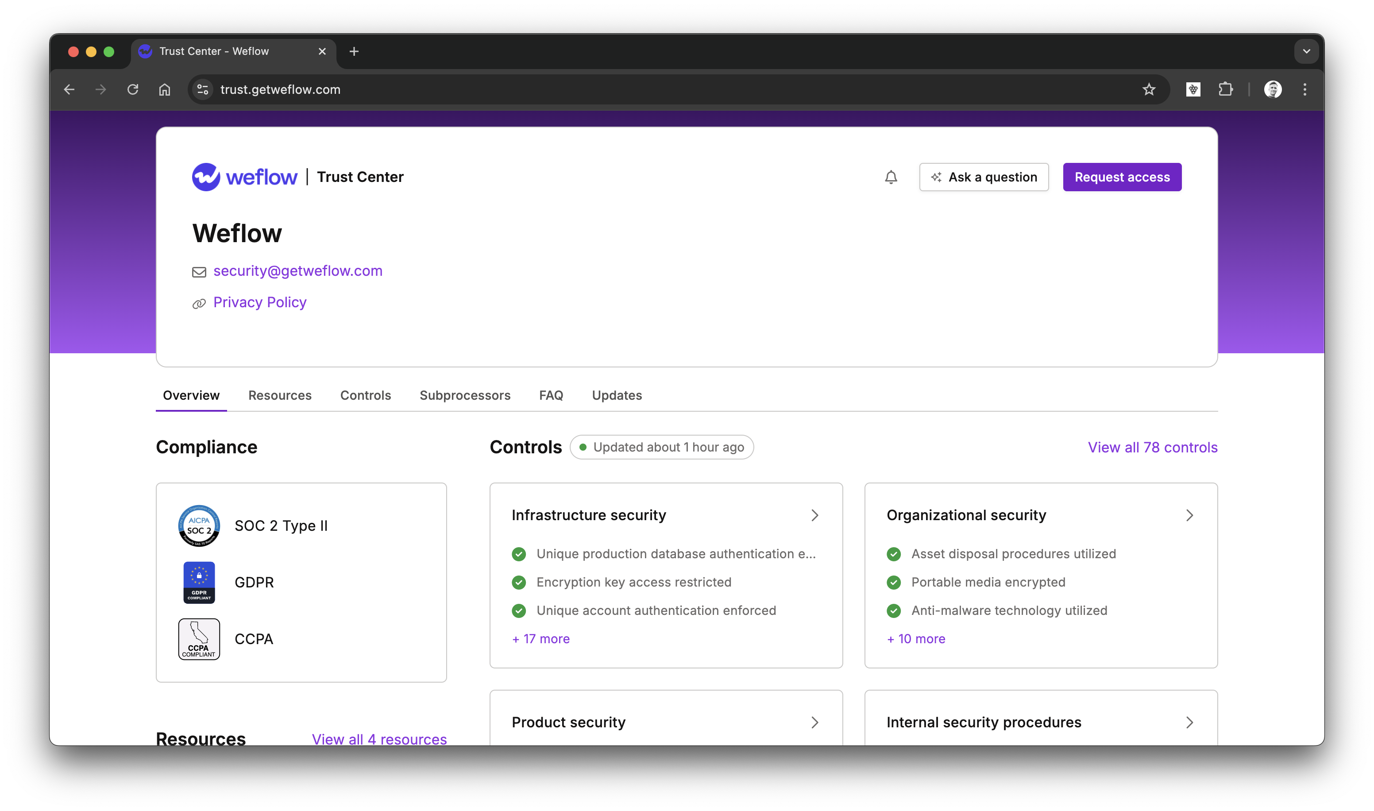The height and width of the screenshot is (811, 1374).
Task: Click Portable media encrypted text
Action: [988, 583]
